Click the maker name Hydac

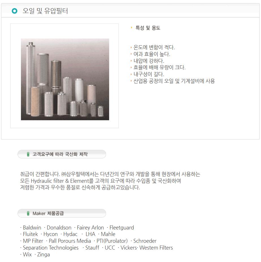[70, 234]
